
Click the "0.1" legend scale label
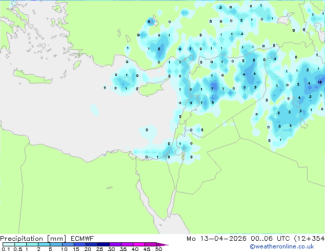(x=6, y=249)
